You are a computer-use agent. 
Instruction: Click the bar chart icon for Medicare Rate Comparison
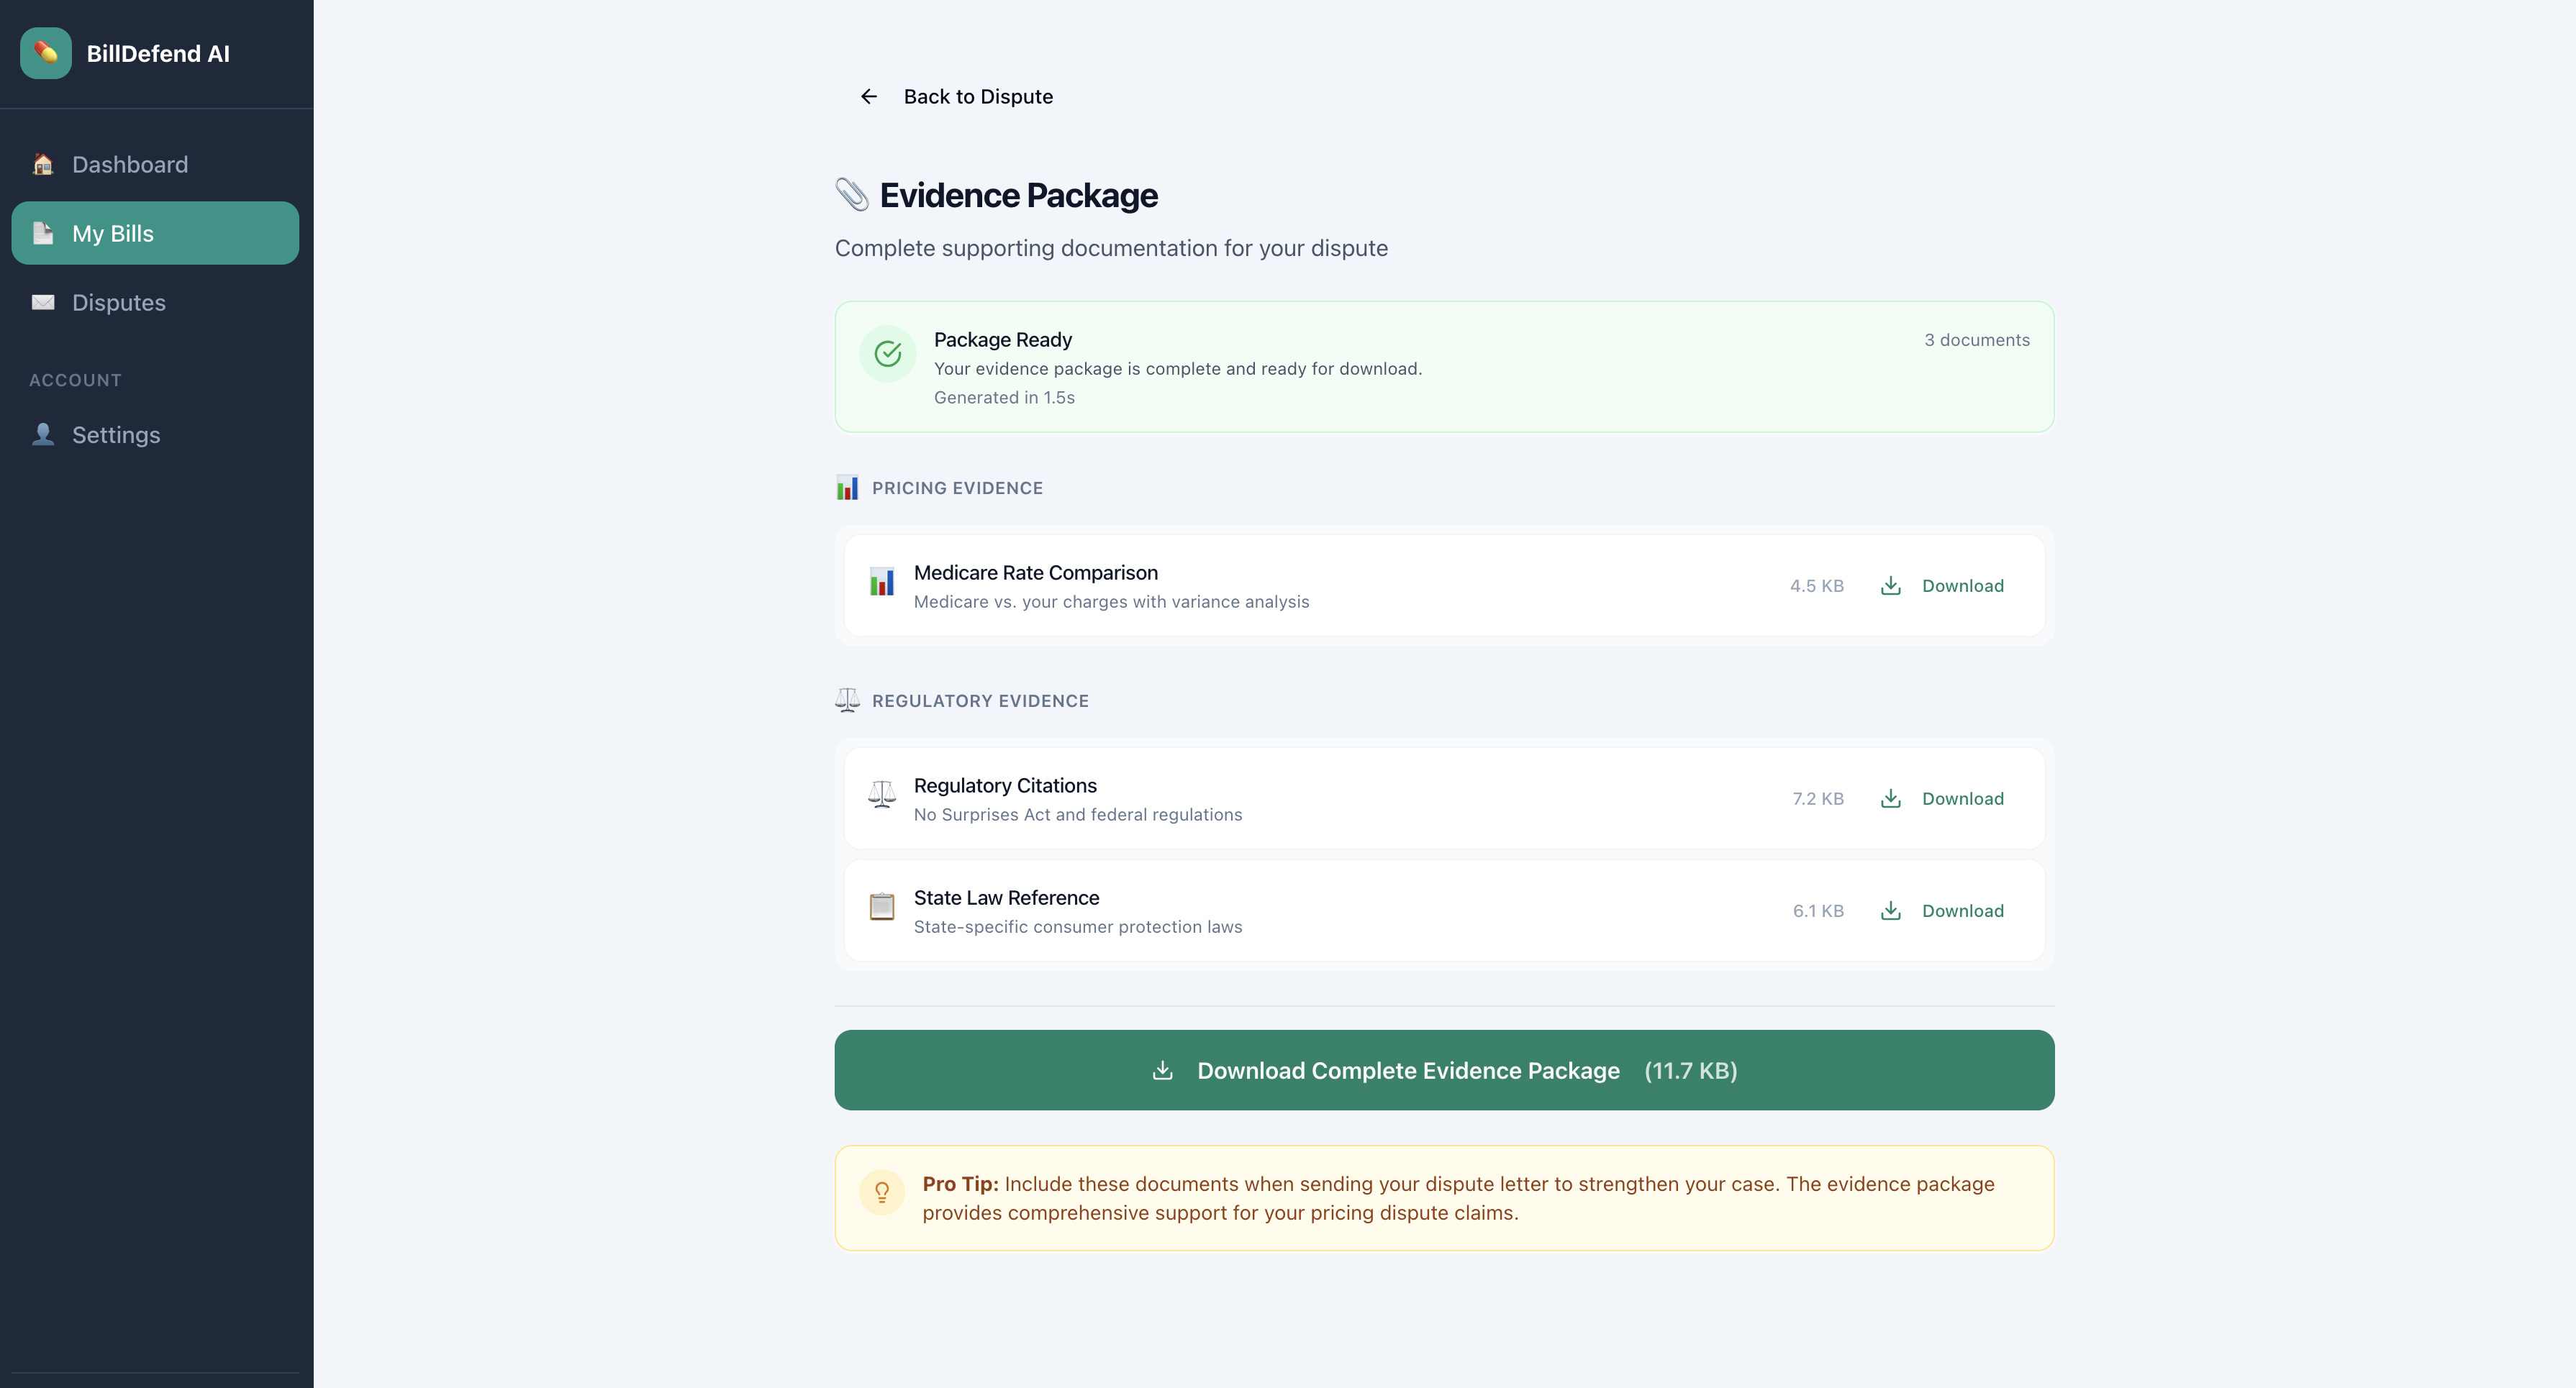pyautogui.click(x=883, y=585)
